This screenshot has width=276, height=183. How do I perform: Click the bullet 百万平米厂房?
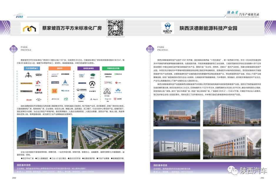pyautogui.click(x=27, y=158)
